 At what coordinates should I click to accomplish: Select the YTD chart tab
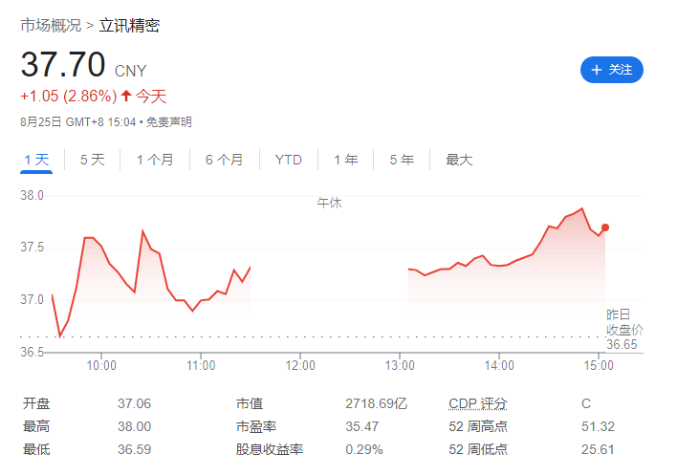pos(289,160)
